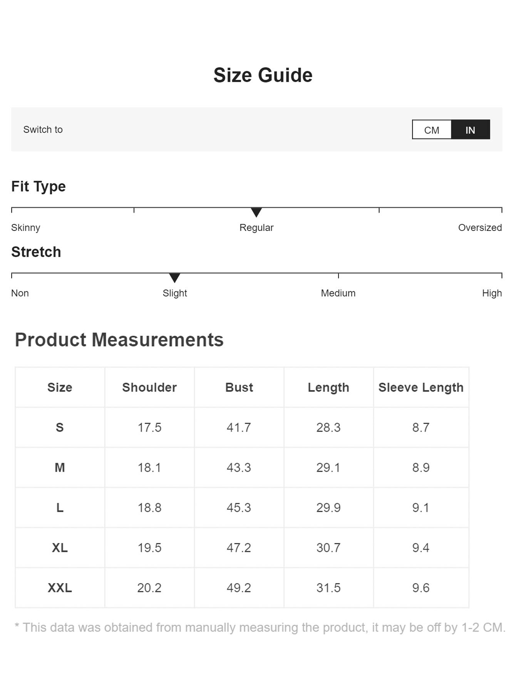Viewport: 516px width, 688px height.
Task: Click the size L length value 29.9
Action: (x=328, y=508)
